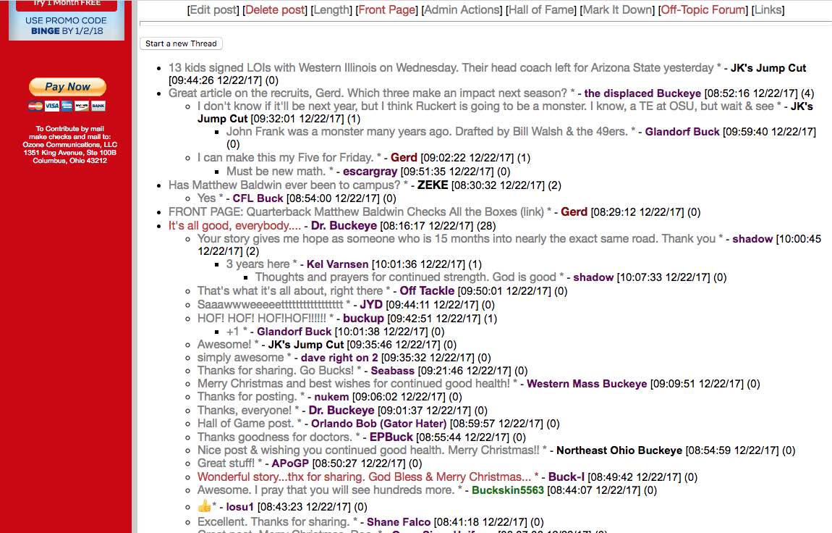View Northeast Ohio Buckeye's profile

pyautogui.click(x=619, y=450)
